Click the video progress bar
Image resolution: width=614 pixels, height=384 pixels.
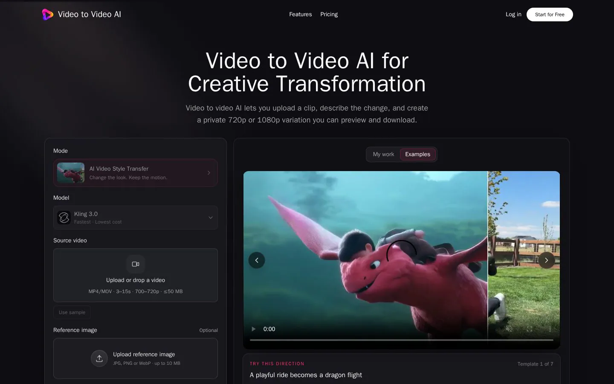[402, 340]
